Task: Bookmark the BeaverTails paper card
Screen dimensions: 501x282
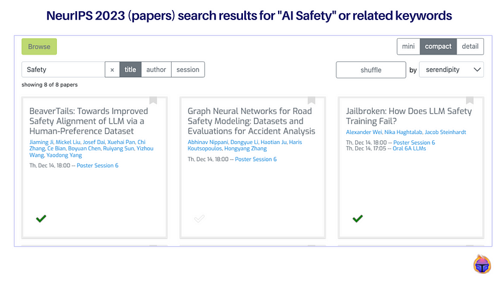Action: click(x=153, y=100)
